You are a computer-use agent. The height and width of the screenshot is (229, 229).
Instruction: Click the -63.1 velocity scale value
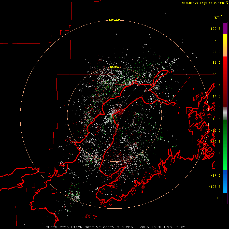pyautogui.click(x=216, y=153)
